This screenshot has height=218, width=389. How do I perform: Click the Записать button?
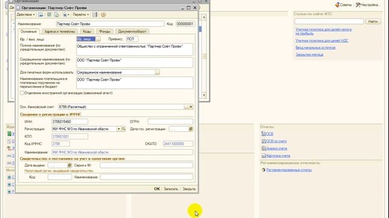[x=171, y=189]
